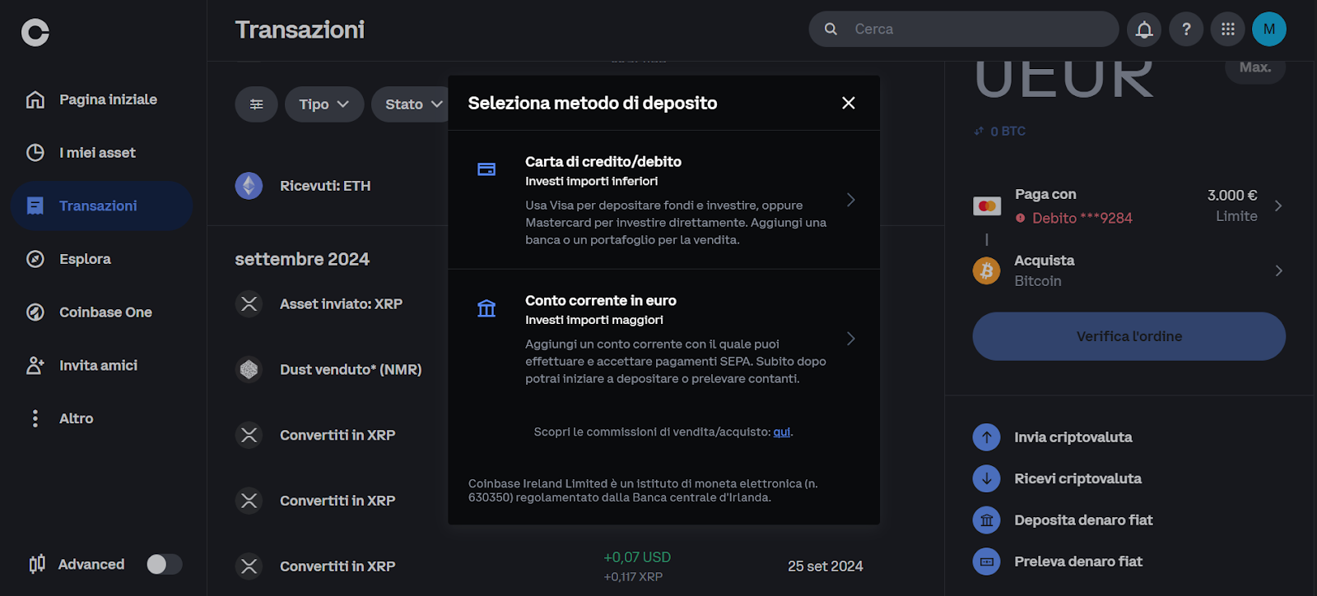Click the Preleva denaro fiat cash icon
The height and width of the screenshot is (596, 1317).
click(x=986, y=561)
